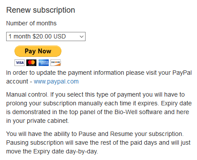The width and height of the screenshot is (197, 160).
Task: Open the Number of months dropdown arrow
Action: (x=82, y=37)
